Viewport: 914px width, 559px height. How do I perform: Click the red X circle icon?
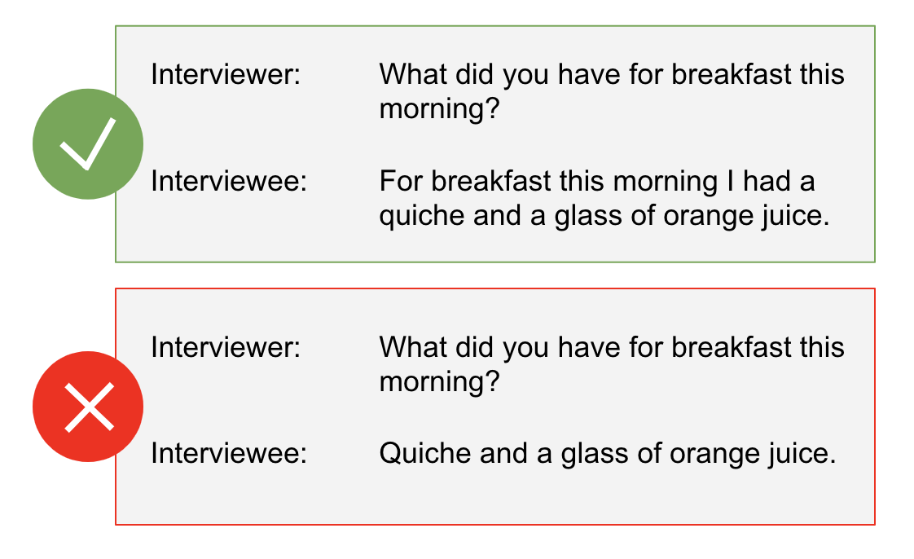[x=88, y=407]
